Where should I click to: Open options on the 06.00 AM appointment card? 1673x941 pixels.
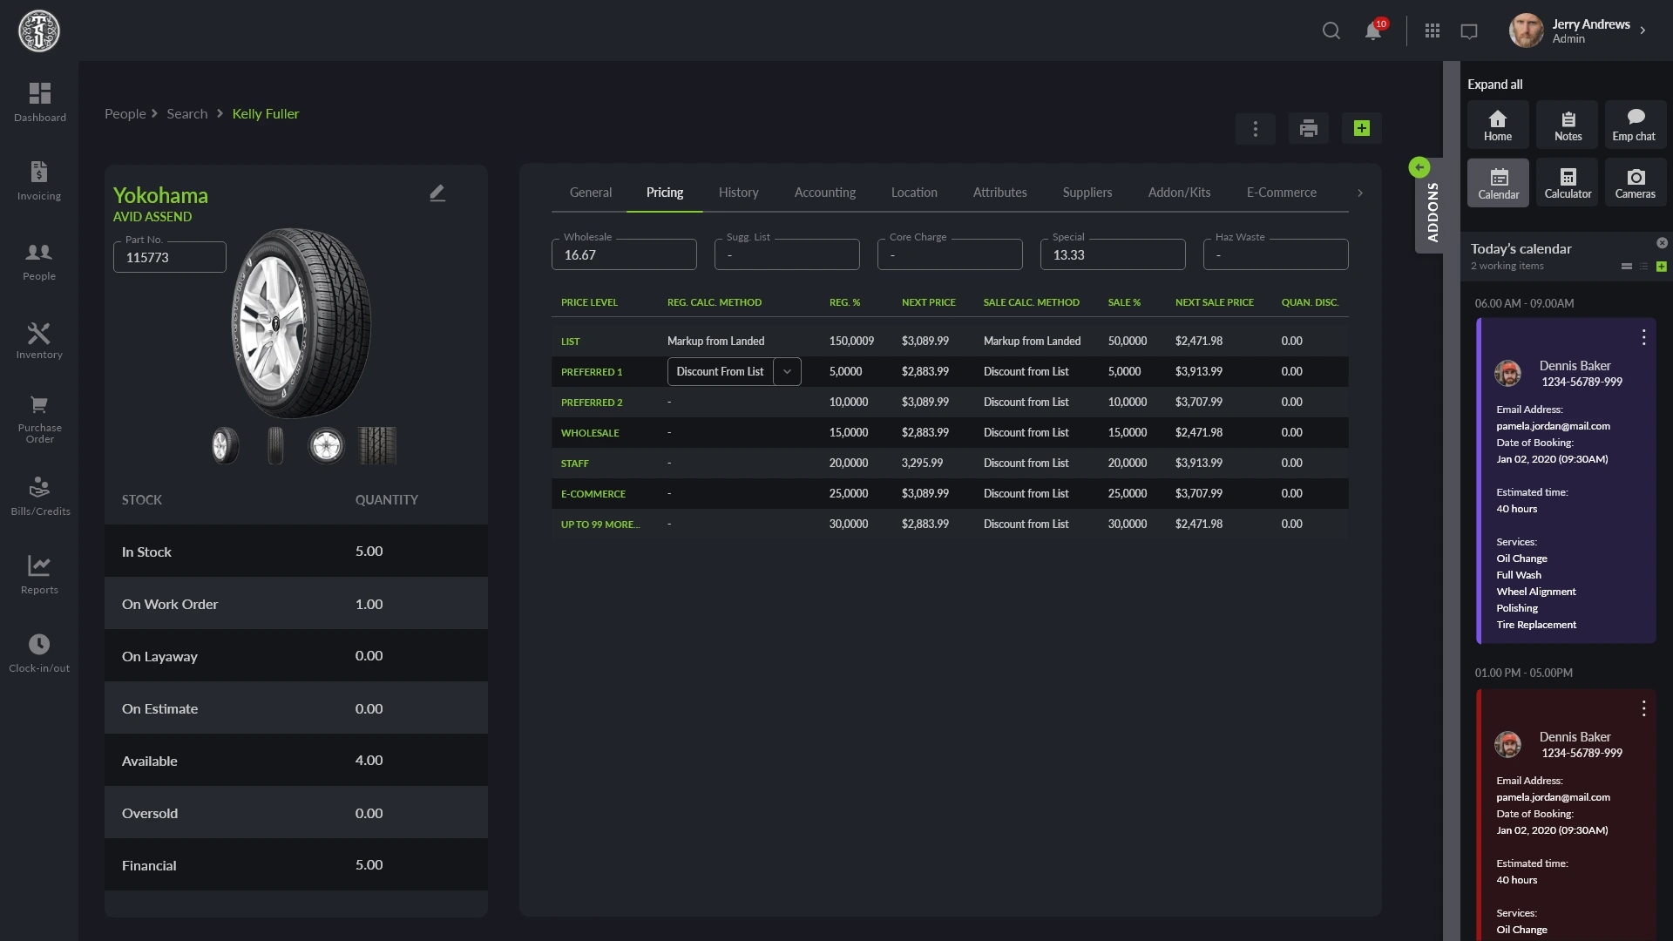(1643, 337)
